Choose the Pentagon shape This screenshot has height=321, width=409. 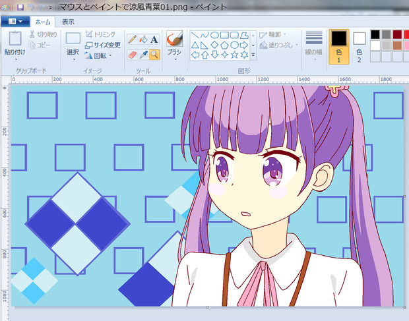click(224, 45)
